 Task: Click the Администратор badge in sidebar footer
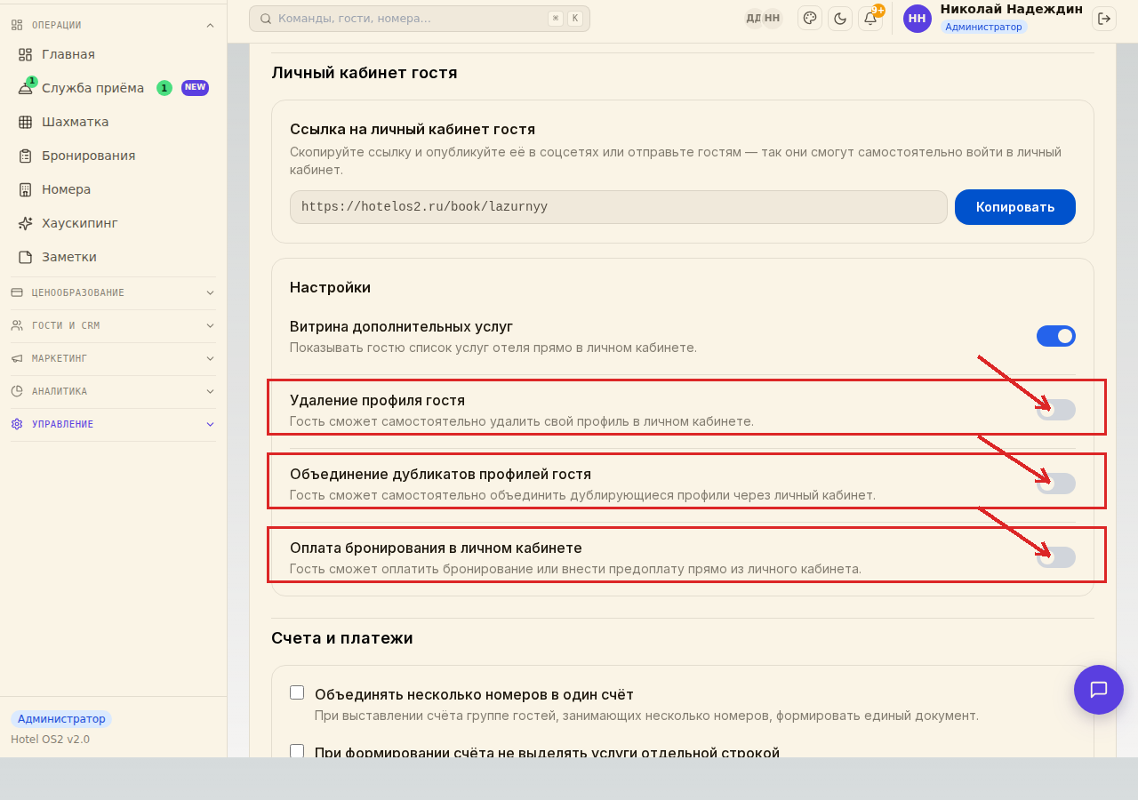point(61,719)
